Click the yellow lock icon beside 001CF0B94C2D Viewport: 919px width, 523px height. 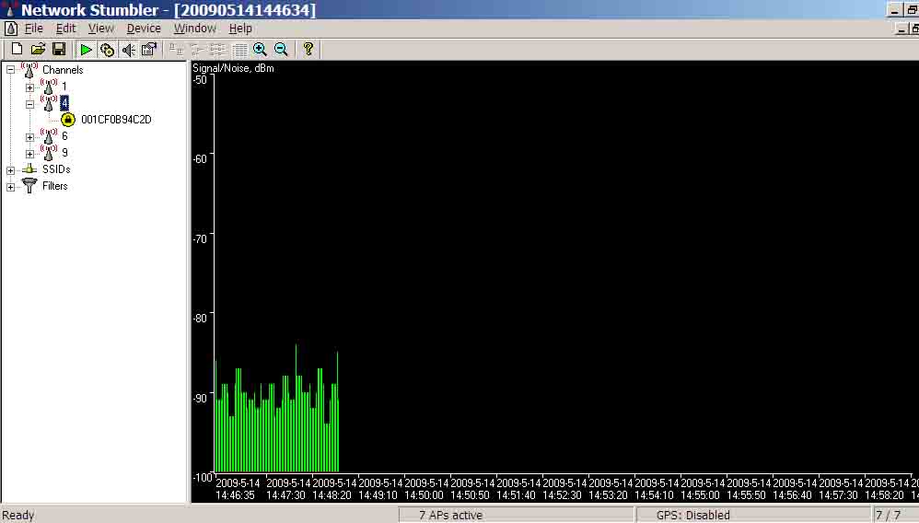click(x=68, y=120)
